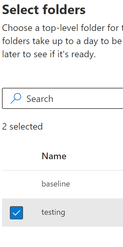Uncheck the testing folder checkbox
Image resolution: width=123 pixels, height=247 pixels.
(16, 213)
